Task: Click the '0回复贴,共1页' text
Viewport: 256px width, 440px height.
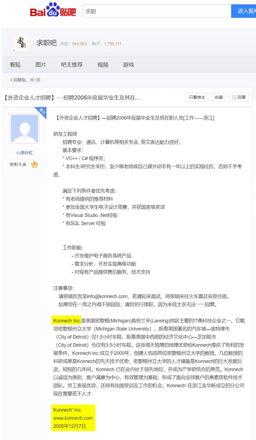Action: (x=25, y=80)
